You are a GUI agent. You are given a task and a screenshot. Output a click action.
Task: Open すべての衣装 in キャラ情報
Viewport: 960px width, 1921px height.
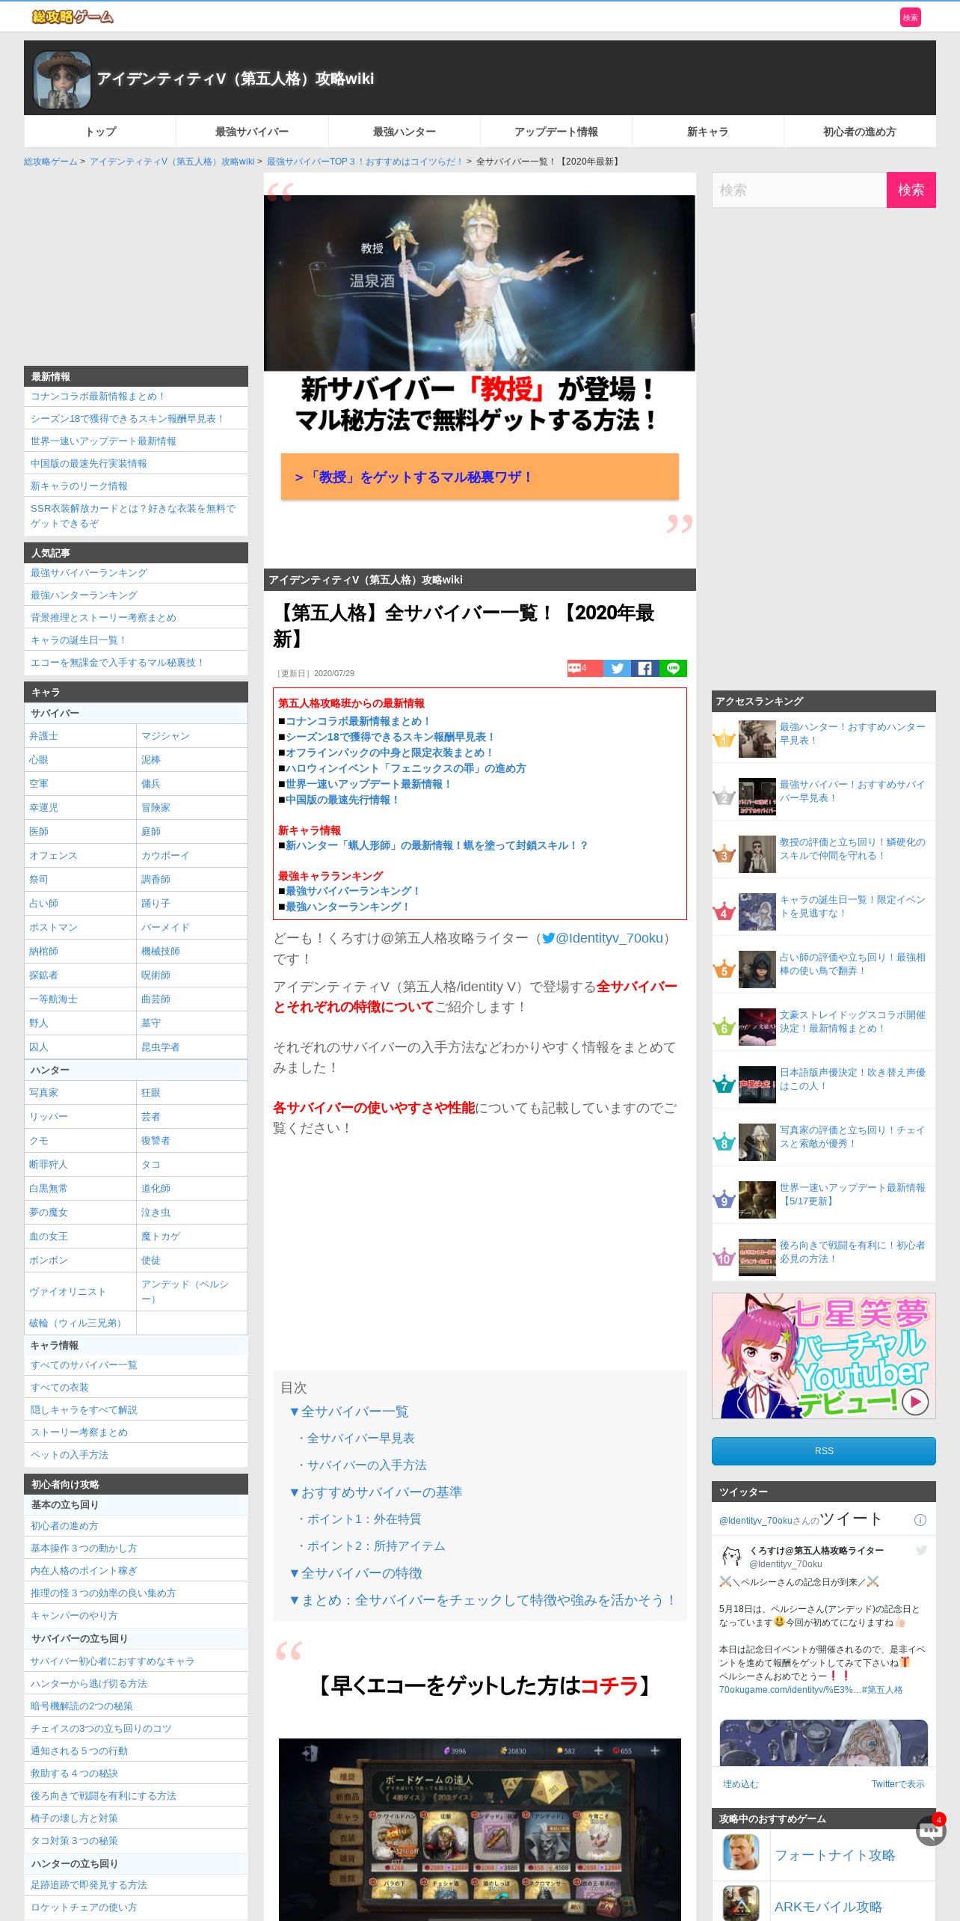pyautogui.click(x=60, y=1388)
